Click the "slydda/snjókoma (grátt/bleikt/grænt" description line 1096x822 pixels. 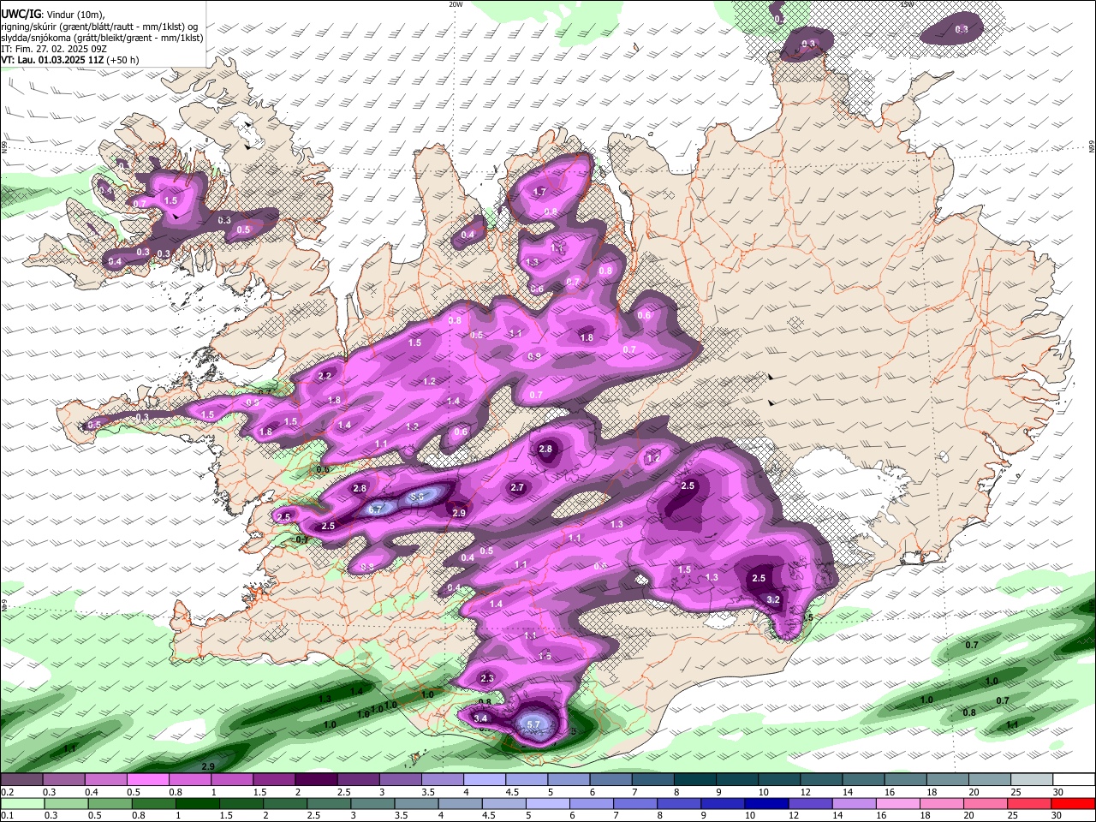click(x=102, y=38)
